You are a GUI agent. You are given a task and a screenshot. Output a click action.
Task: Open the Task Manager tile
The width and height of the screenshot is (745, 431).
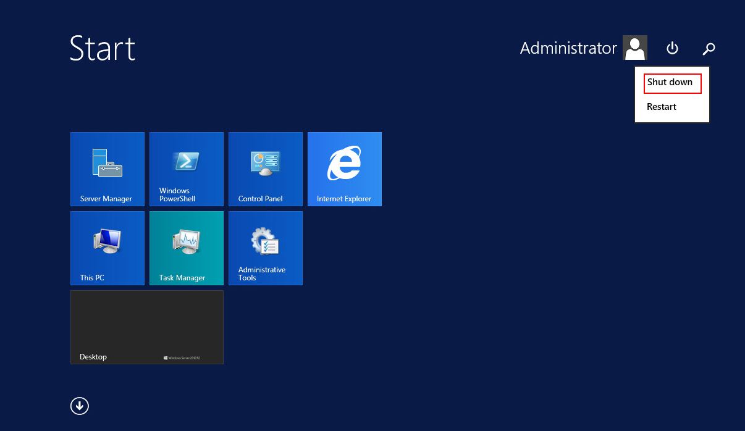(187, 248)
